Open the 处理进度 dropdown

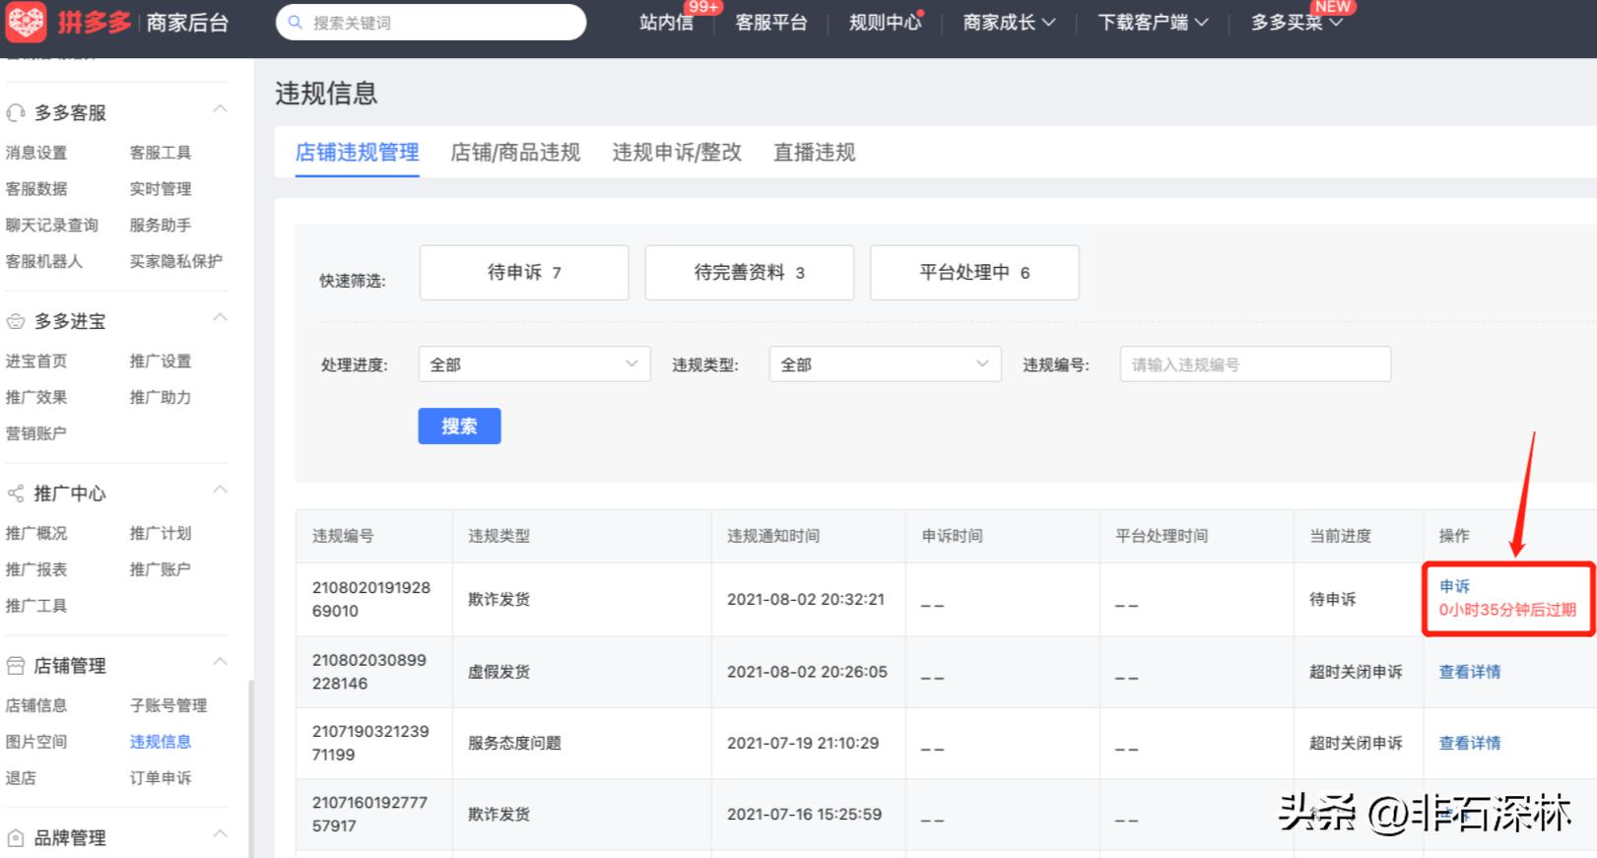pos(534,363)
